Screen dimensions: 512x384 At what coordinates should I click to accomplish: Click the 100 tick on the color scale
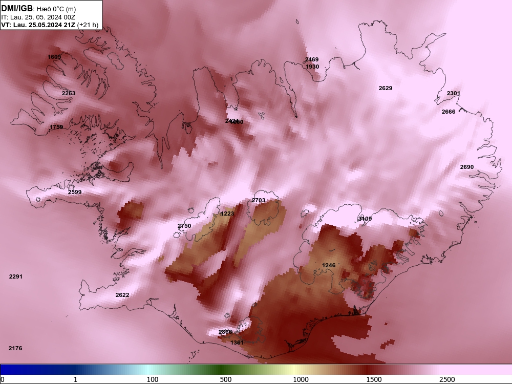(x=153, y=379)
